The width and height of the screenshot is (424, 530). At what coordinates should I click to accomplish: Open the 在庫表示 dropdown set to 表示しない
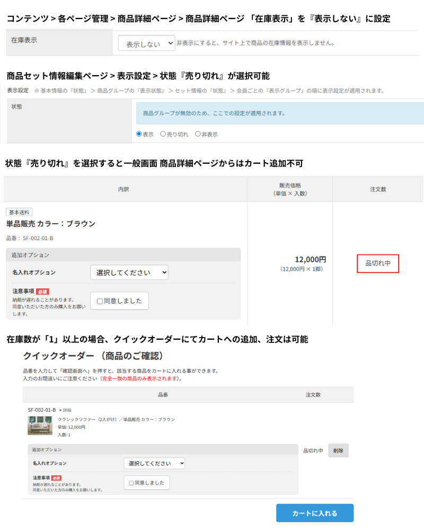[x=146, y=44]
